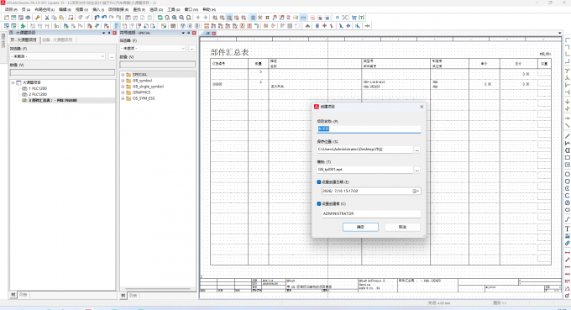
Task: Click the new project icon at toolbar start
Action: click(7, 18)
